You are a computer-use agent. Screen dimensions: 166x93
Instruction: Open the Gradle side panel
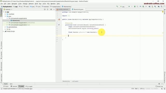(165, 12)
